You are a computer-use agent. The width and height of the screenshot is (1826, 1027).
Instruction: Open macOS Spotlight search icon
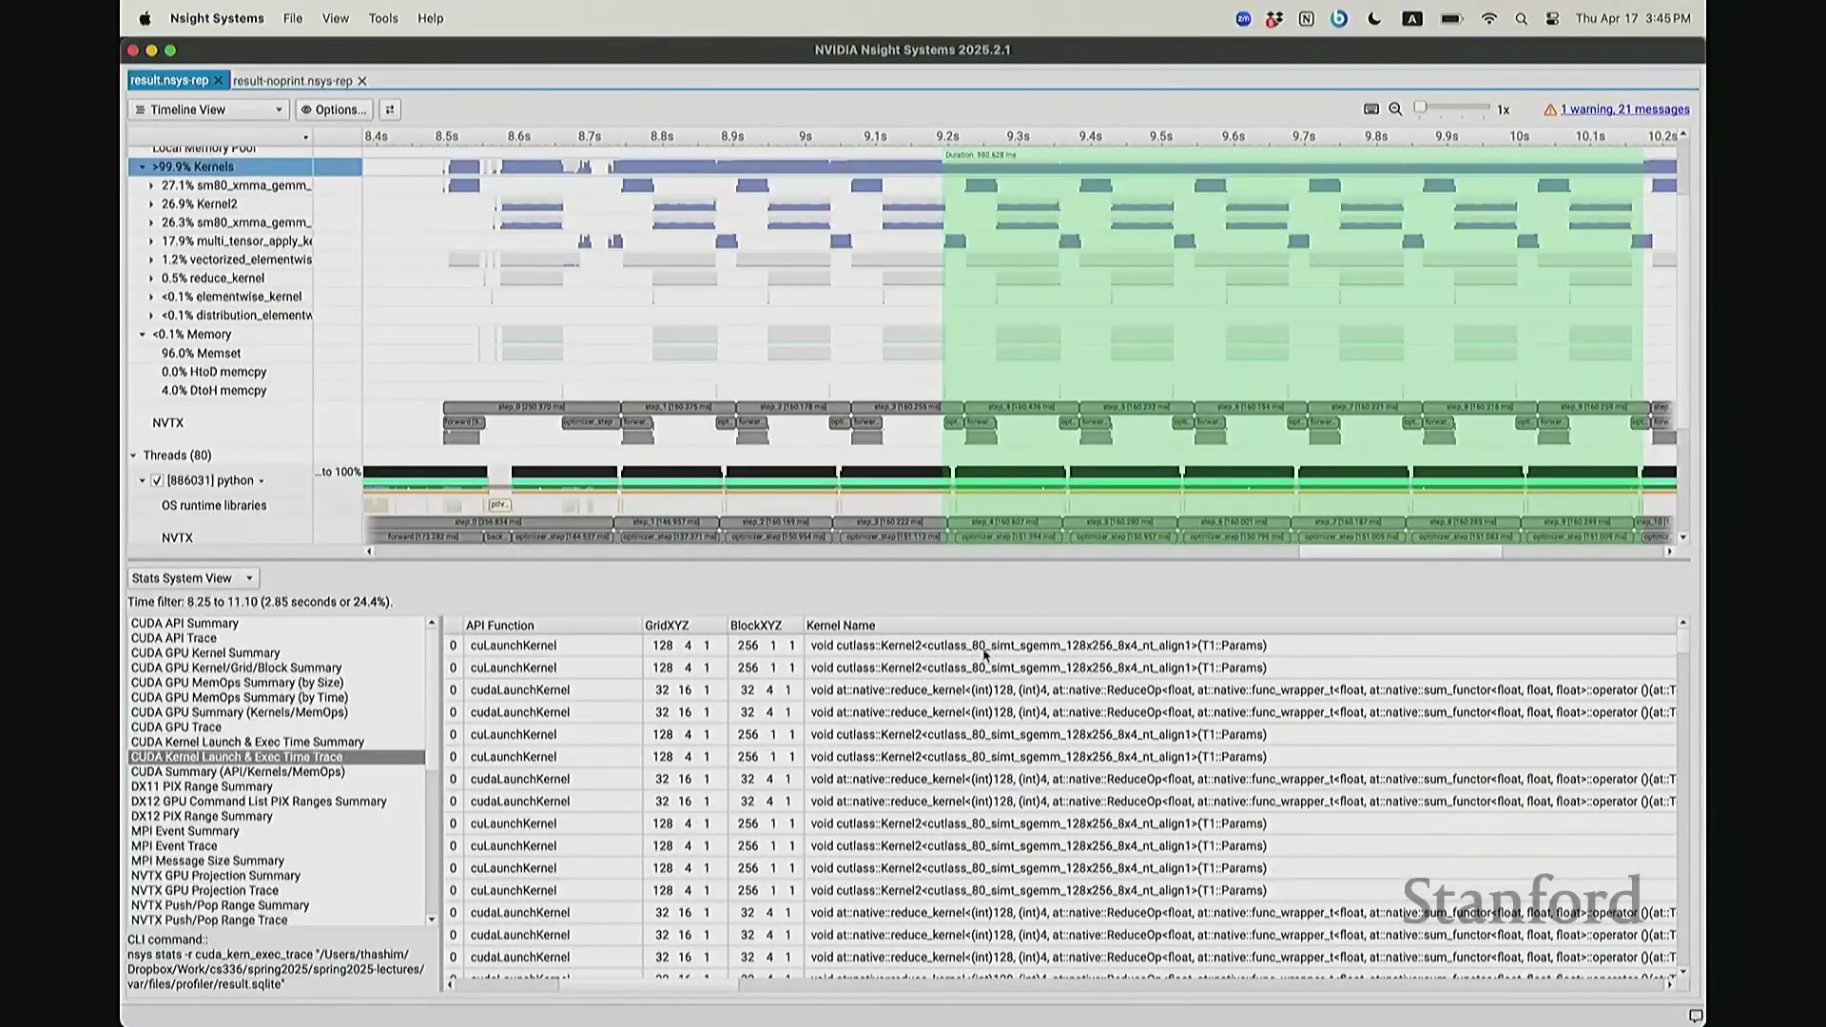pyautogui.click(x=1521, y=19)
